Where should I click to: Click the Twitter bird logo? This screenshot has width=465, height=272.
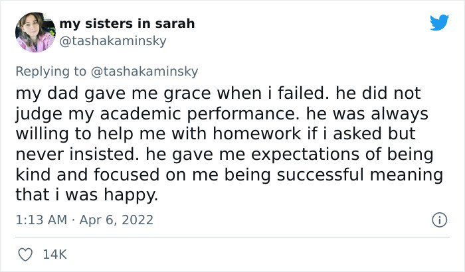click(439, 24)
